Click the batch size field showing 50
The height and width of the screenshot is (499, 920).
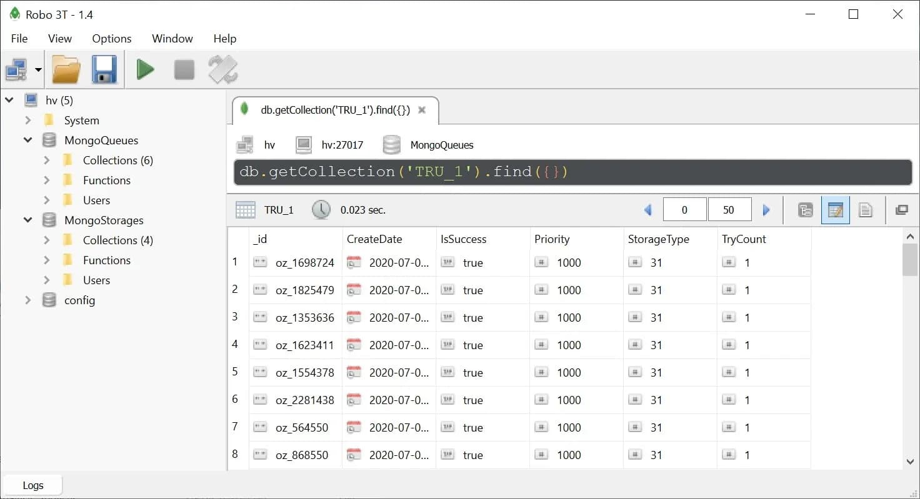click(729, 210)
